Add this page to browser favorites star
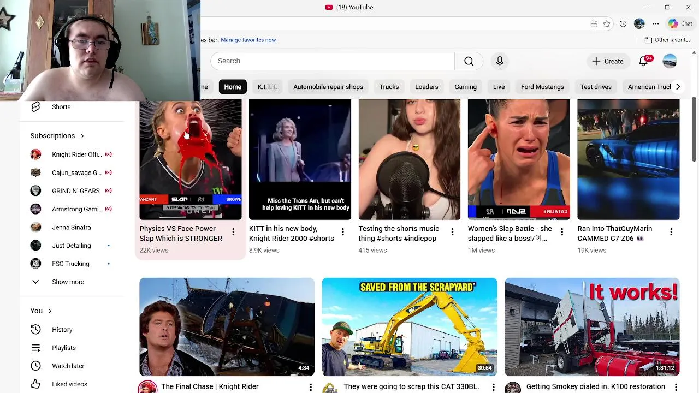Screen dimensions: 699x393 click(607, 24)
